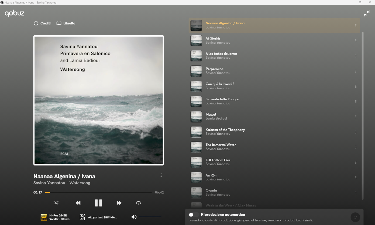Click the now-playing thumbnail of Naanaa Algenina

click(x=196, y=26)
